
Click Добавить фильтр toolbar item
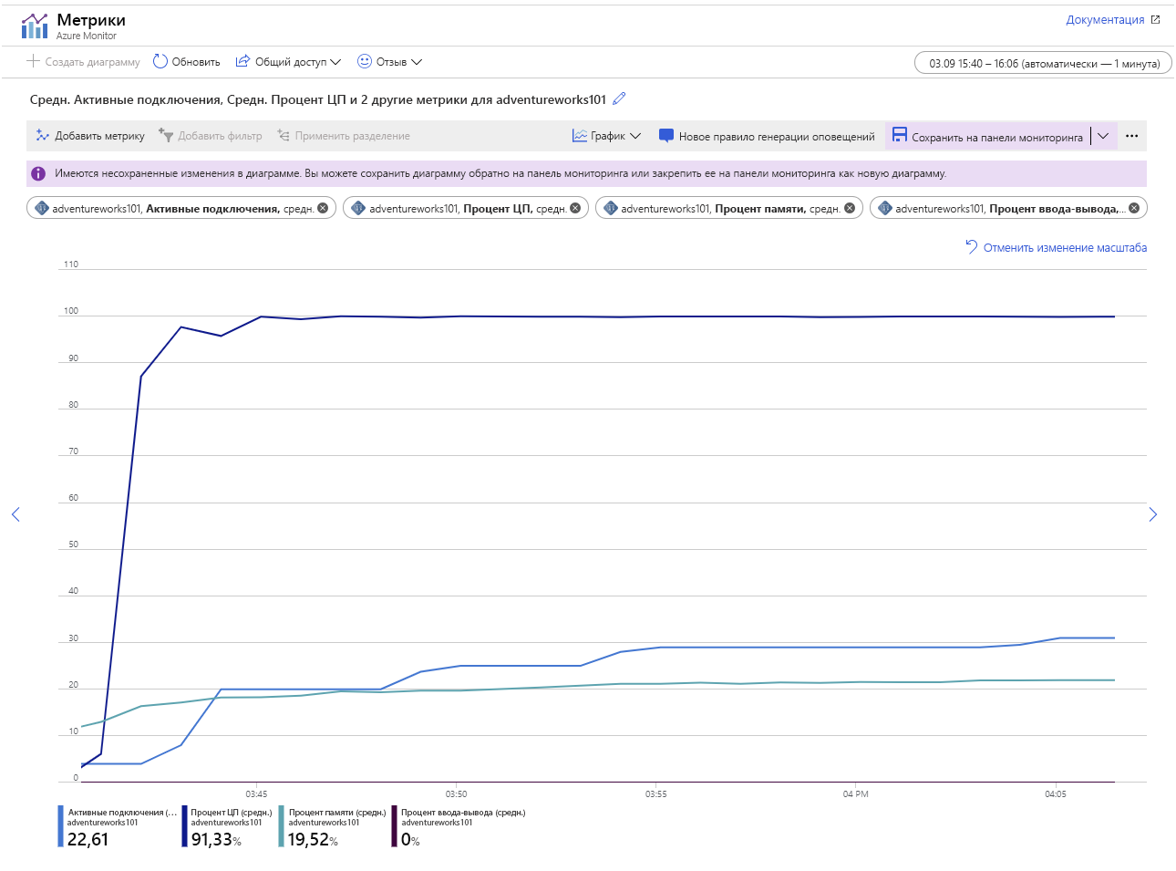click(x=211, y=136)
